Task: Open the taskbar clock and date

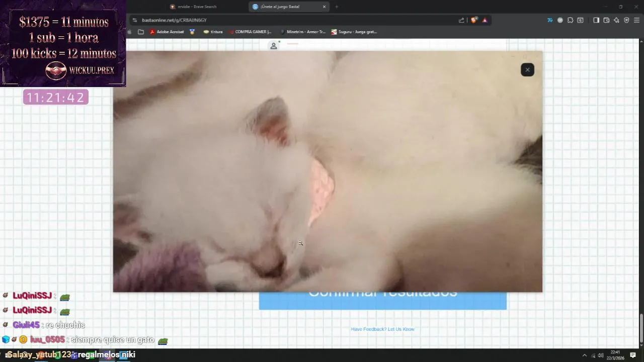Action: [x=615, y=355]
